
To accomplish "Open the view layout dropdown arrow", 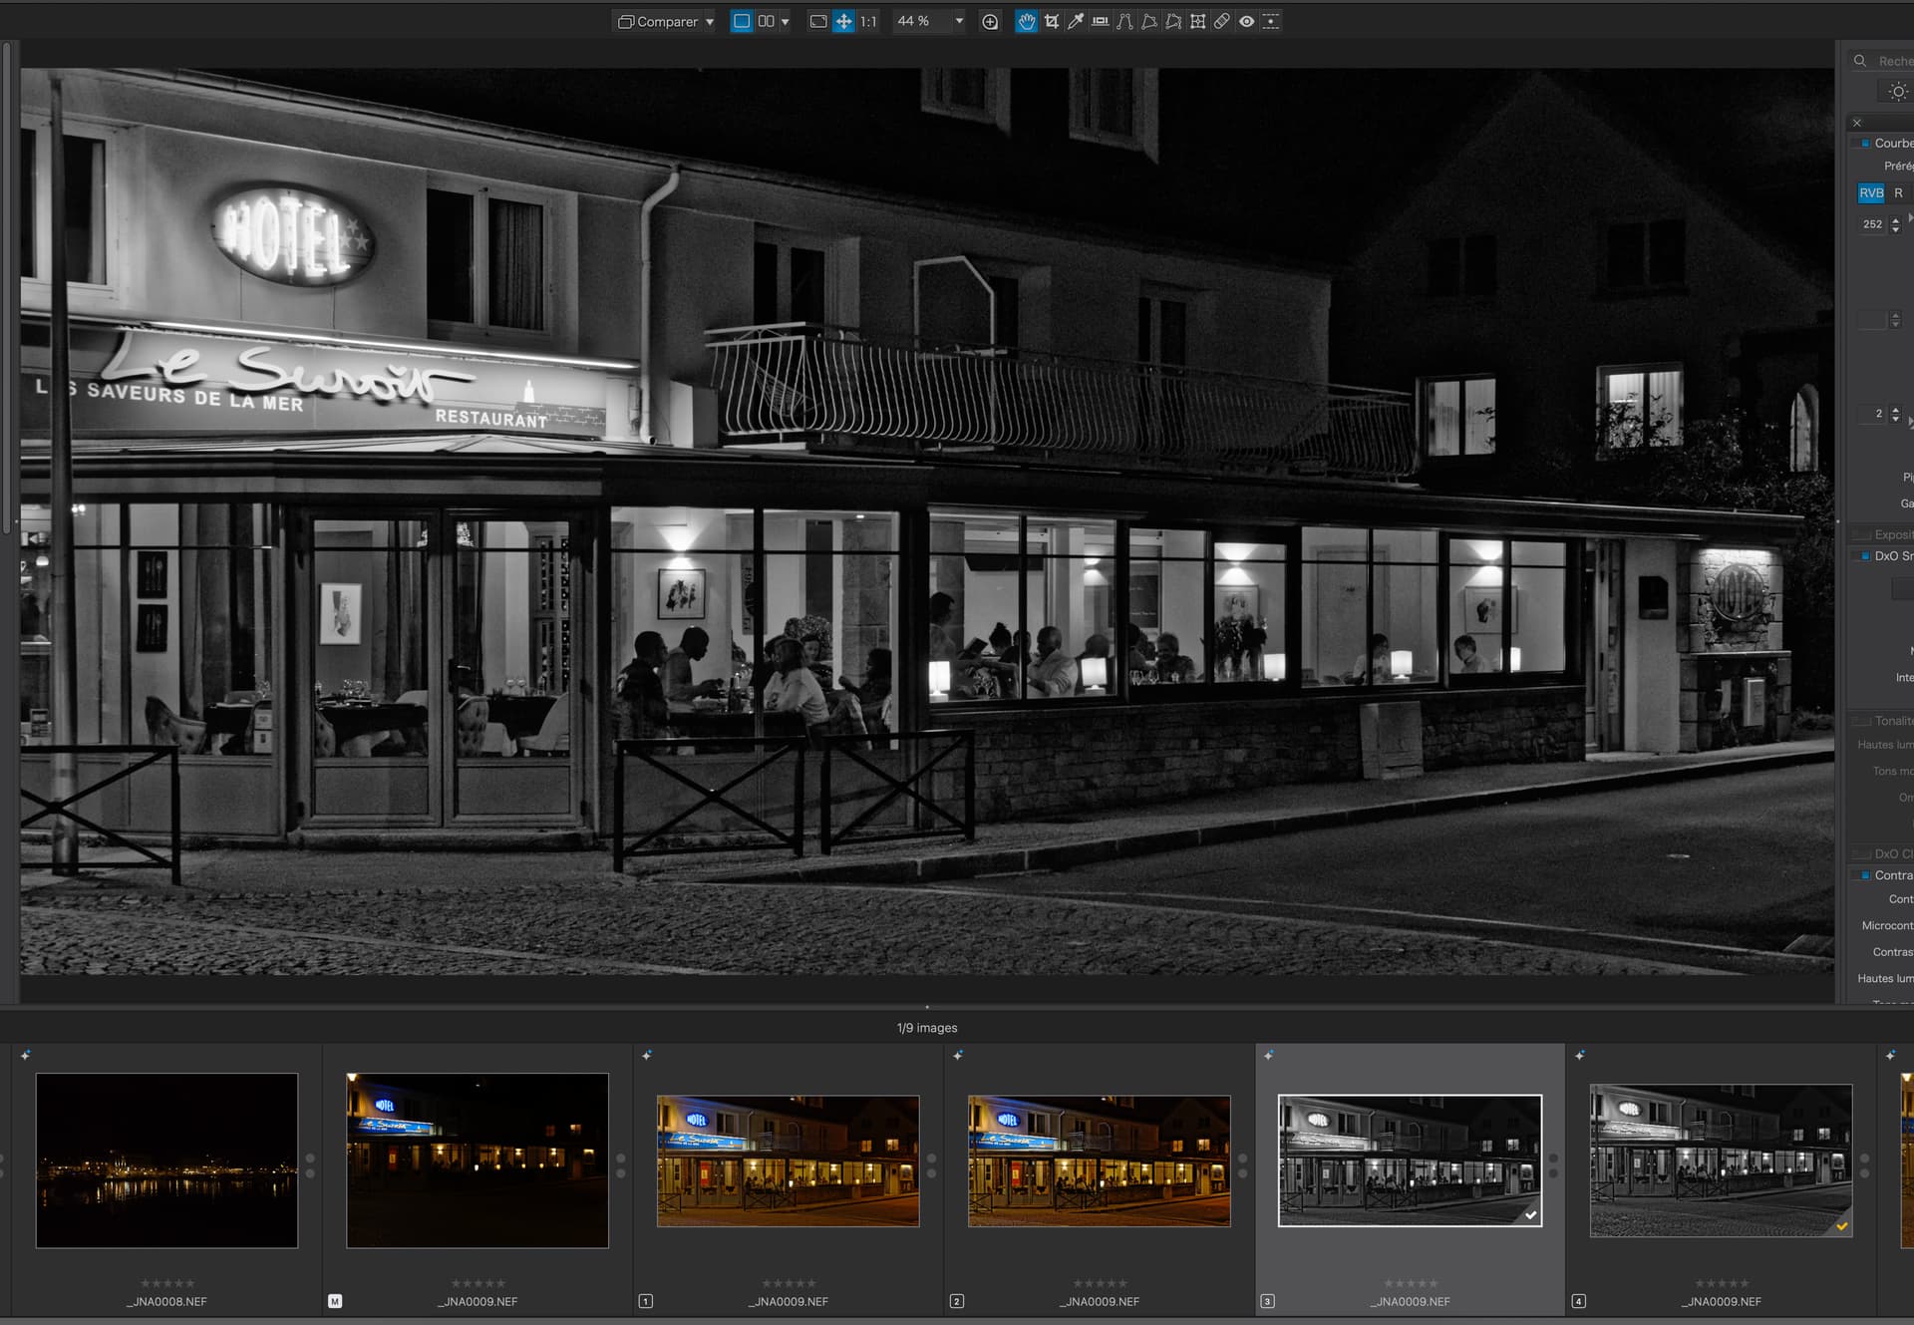I will click(x=786, y=22).
